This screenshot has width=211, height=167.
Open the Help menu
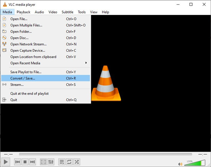(105, 12)
